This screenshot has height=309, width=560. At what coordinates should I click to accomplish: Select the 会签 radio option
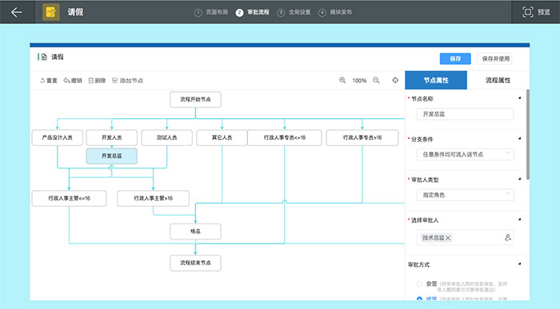419,283
